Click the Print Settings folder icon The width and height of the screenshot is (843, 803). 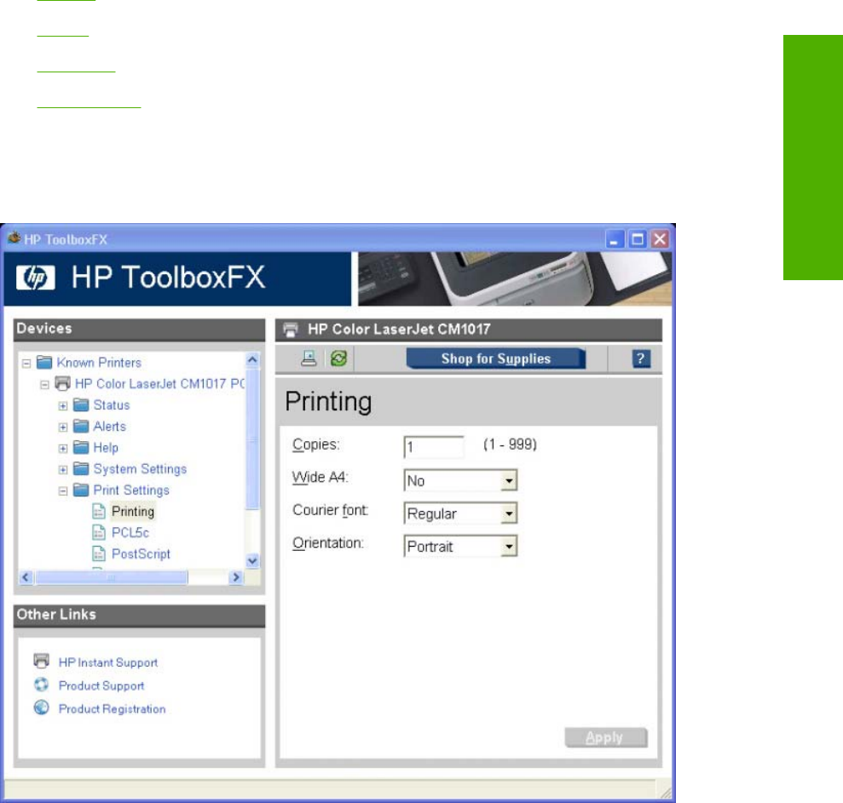[81, 490]
